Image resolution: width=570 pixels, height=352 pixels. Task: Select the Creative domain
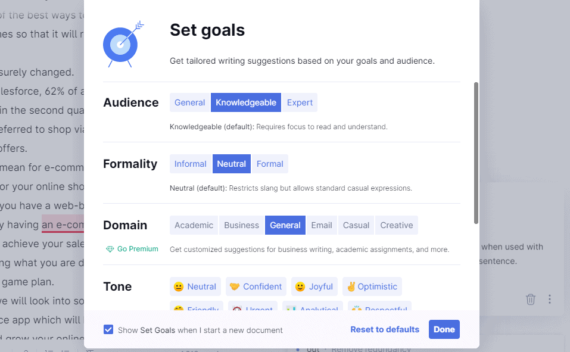click(x=397, y=225)
